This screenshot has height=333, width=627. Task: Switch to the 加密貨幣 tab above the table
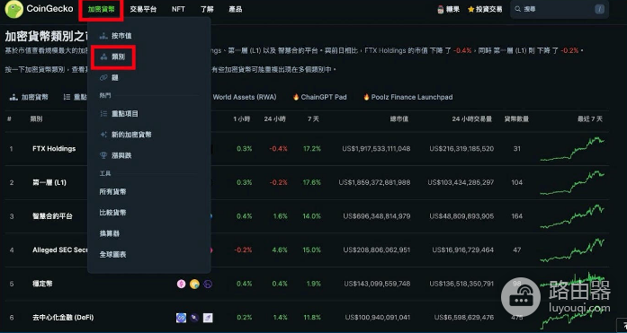click(29, 97)
